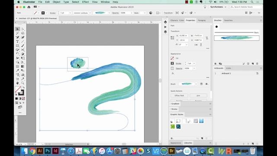
Task: Open the SymActions workspace switcher dropdown
Action: pos(218,7)
